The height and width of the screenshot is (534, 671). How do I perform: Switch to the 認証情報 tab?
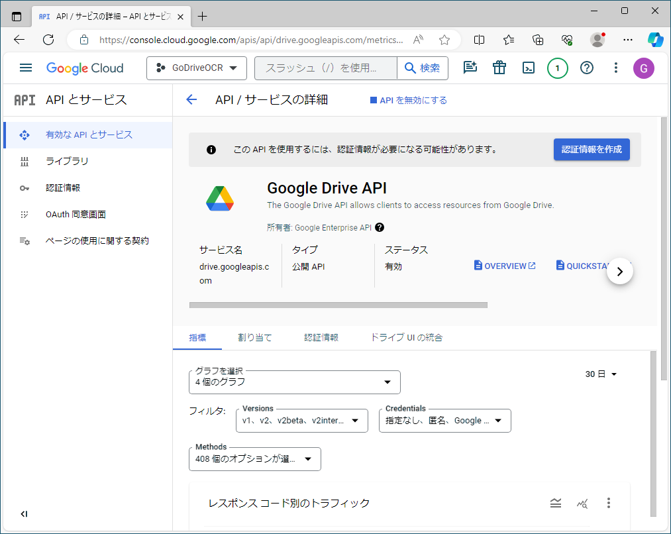[x=321, y=338]
